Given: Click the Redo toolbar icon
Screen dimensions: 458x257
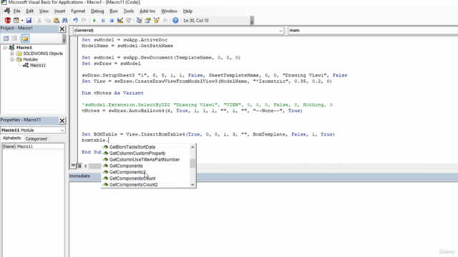Looking at the screenshot, I should click(84, 21).
